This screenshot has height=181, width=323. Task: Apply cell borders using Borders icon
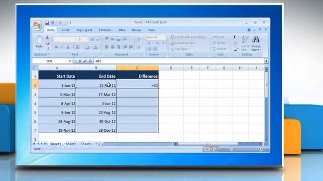(77, 47)
